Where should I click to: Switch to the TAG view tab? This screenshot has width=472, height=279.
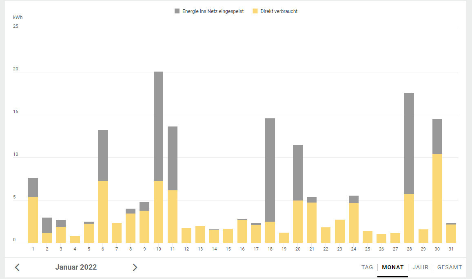tap(367, 267)
